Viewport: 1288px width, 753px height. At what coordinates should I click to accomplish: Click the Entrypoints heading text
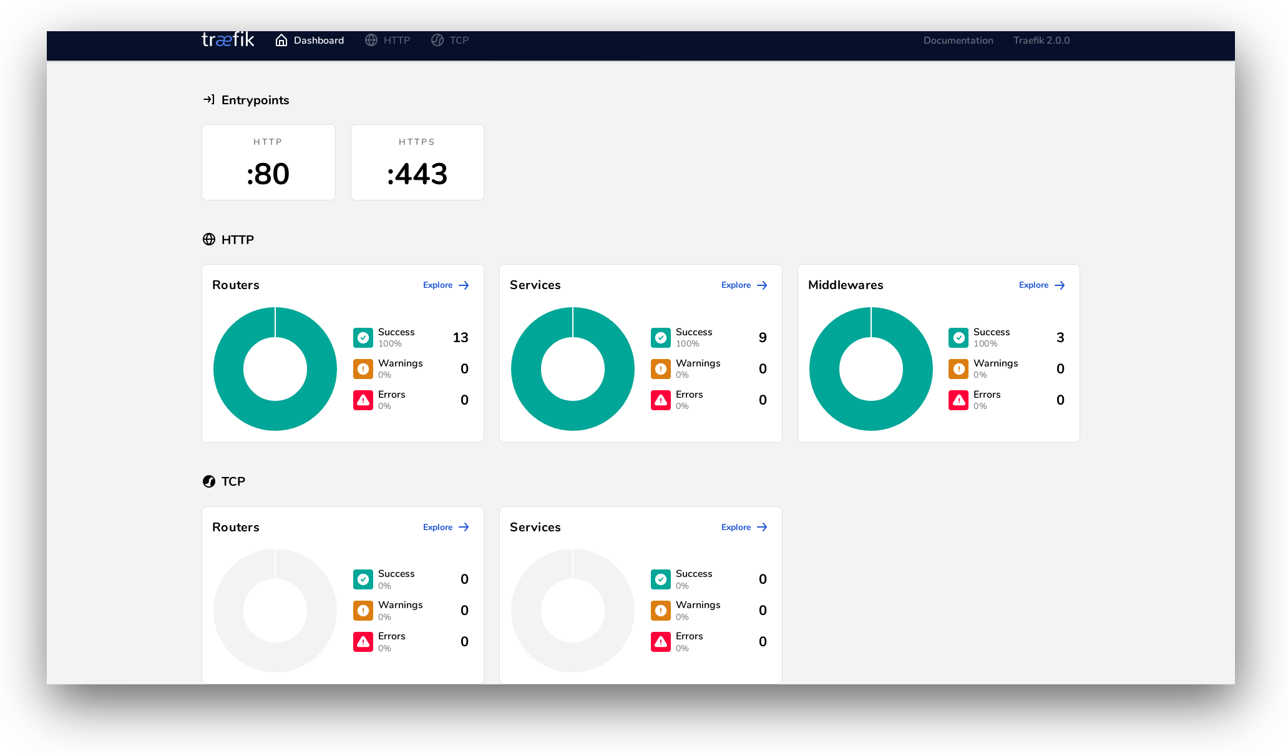tap(255, 100)
